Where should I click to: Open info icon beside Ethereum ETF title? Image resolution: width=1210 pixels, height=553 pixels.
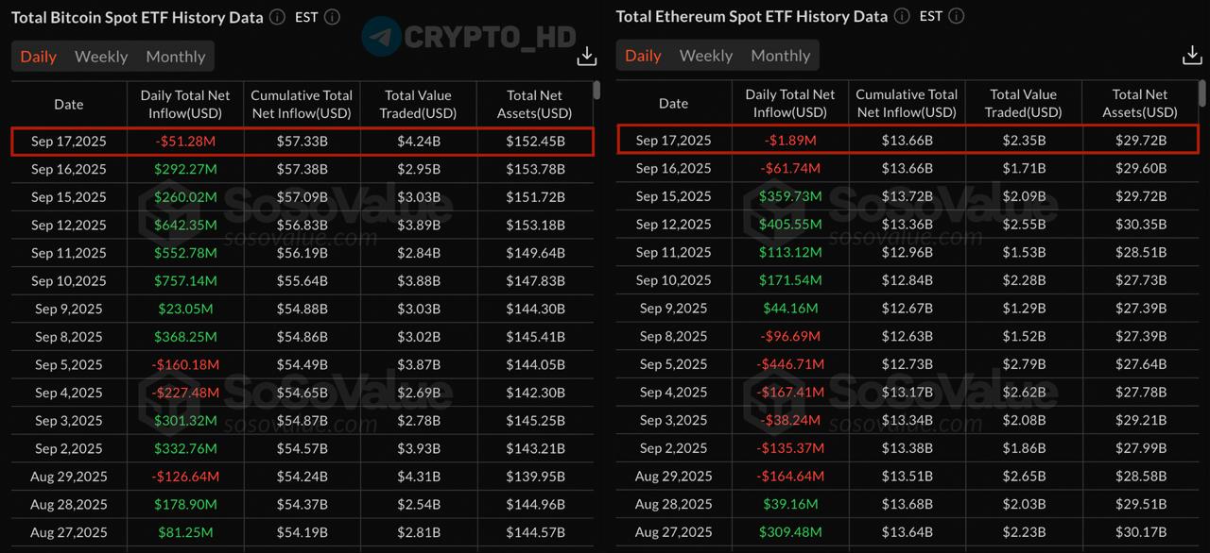[902, 16]
